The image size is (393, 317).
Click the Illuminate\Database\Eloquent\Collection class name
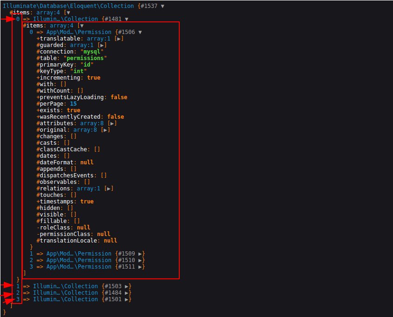[x=68, y=6]
